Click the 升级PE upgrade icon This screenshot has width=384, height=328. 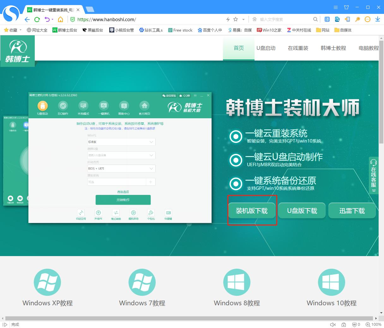[x=98, y=214]
